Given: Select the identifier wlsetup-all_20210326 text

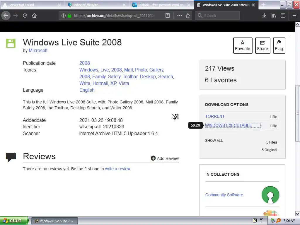Looking at the screenshot, I should [x=102, y=127].
